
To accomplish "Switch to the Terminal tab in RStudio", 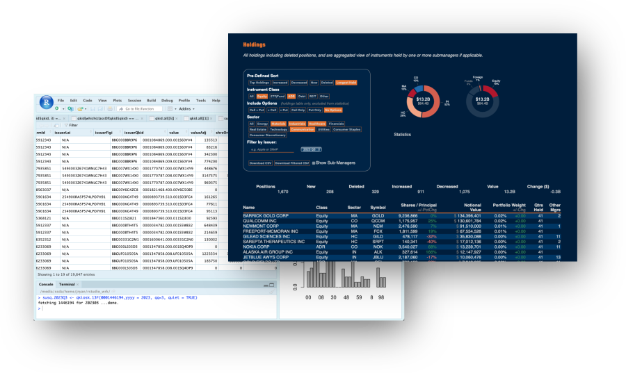I will click(67, 284).
